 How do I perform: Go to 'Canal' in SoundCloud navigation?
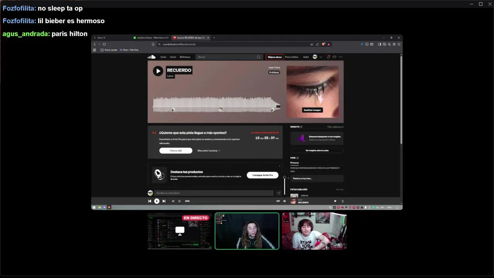tap(173, 57)
